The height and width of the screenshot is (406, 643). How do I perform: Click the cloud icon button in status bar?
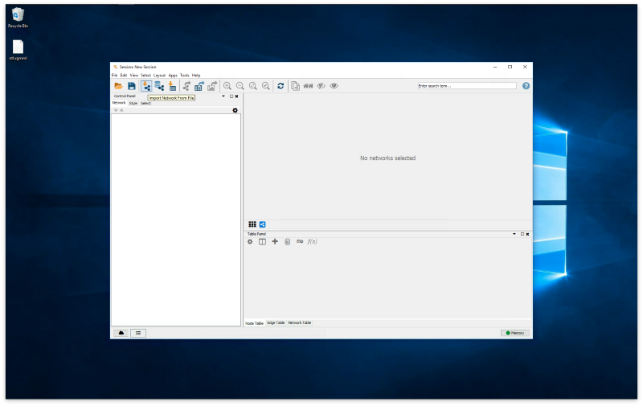[x=121, y=334]
